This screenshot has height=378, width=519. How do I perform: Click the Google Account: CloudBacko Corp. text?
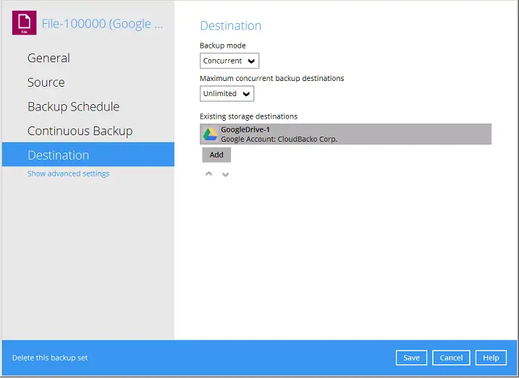point(279,139)
